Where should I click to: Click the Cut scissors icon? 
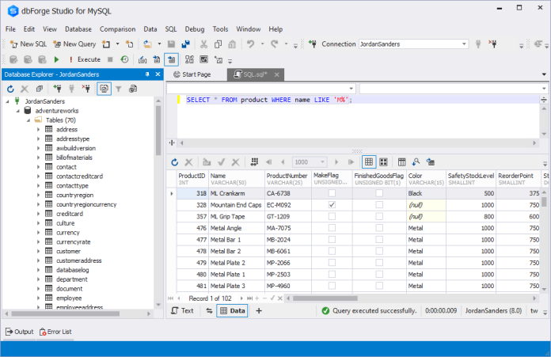204,44
